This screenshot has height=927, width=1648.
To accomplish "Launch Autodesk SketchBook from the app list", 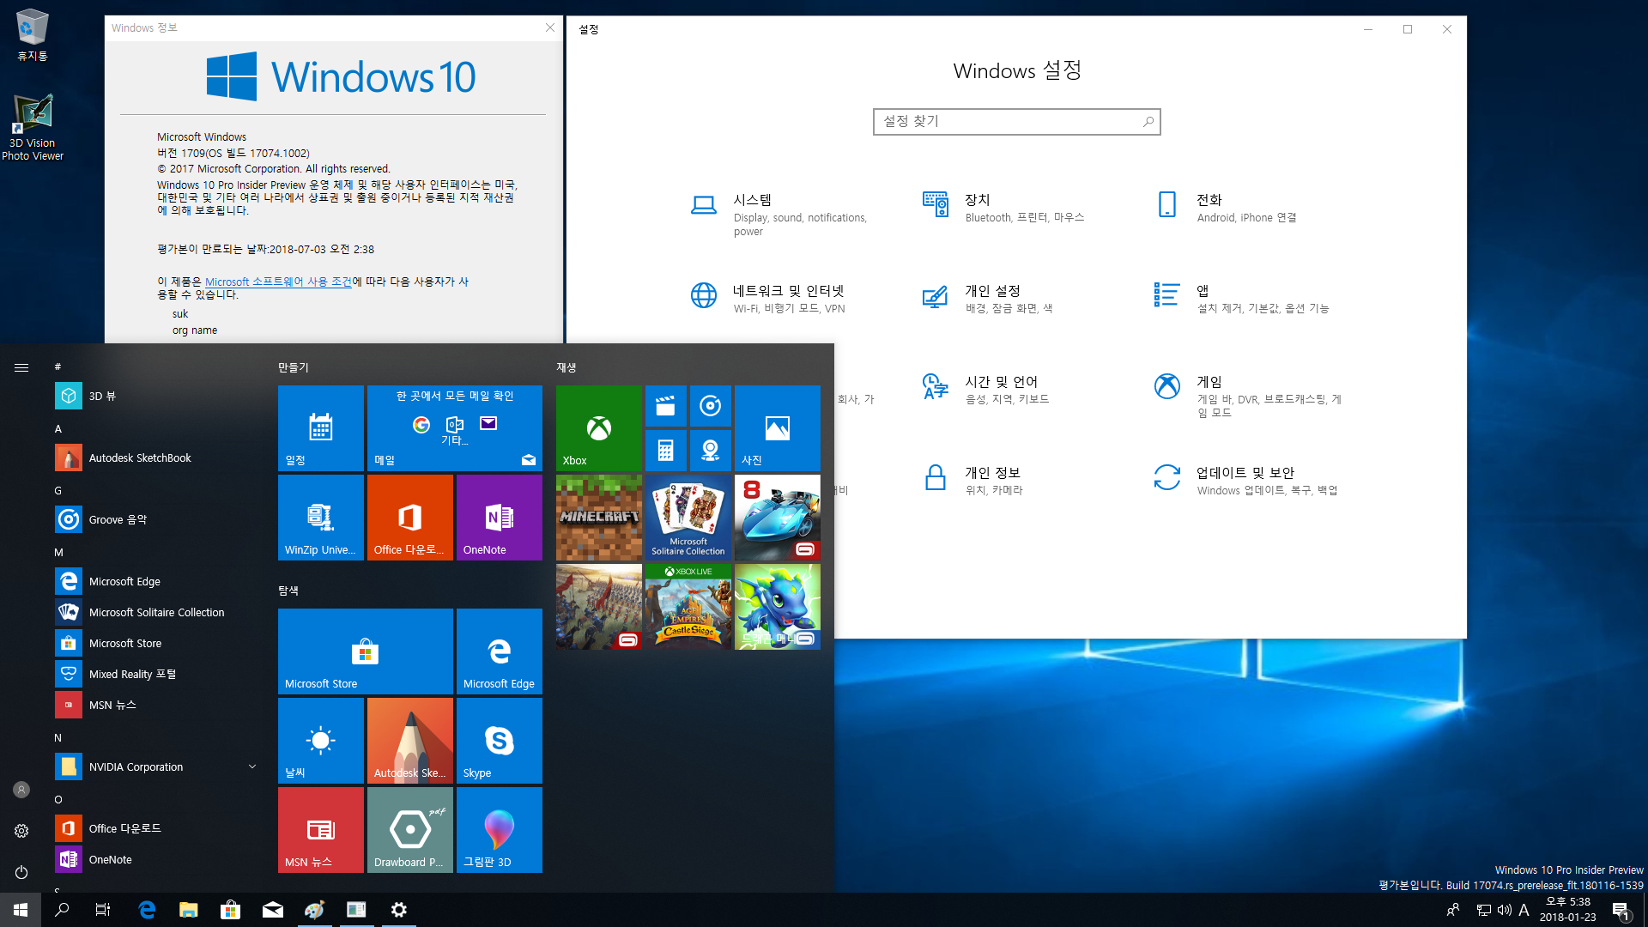I will click(156, 457).
